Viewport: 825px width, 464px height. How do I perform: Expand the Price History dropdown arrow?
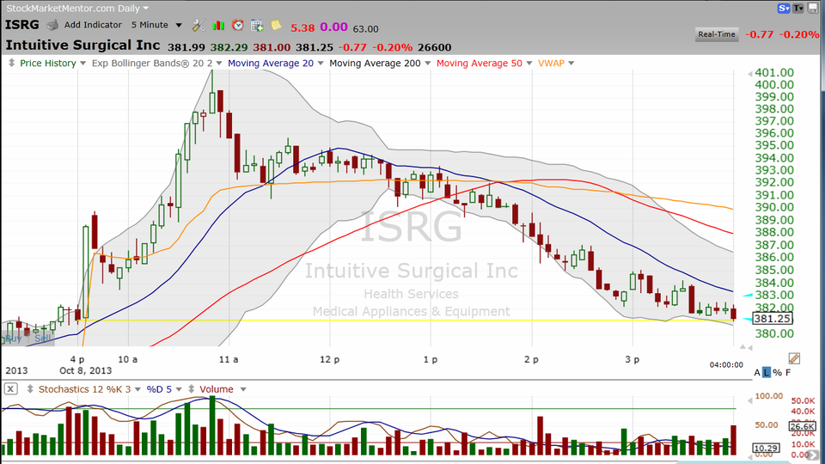(x=82, y=63)
